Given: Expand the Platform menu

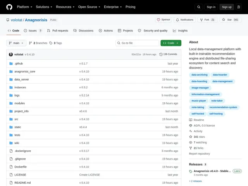Looking at the screenshot, I should (x=24, y=7).
